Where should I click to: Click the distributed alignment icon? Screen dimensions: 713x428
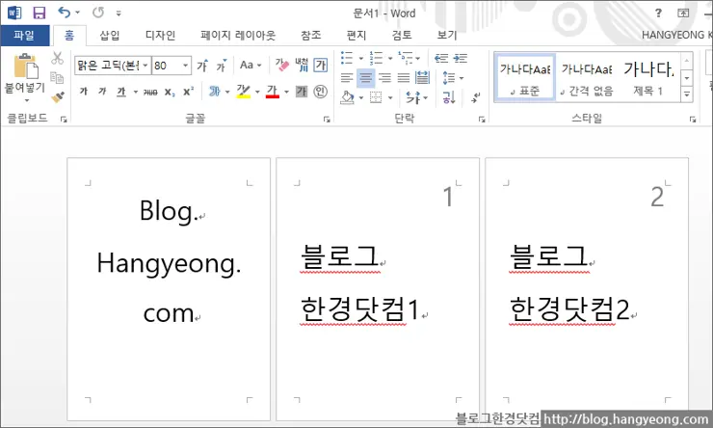422,77
